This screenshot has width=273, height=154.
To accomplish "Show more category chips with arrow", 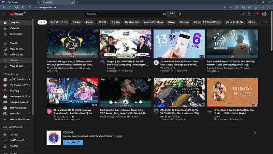I will pos(267,22).
